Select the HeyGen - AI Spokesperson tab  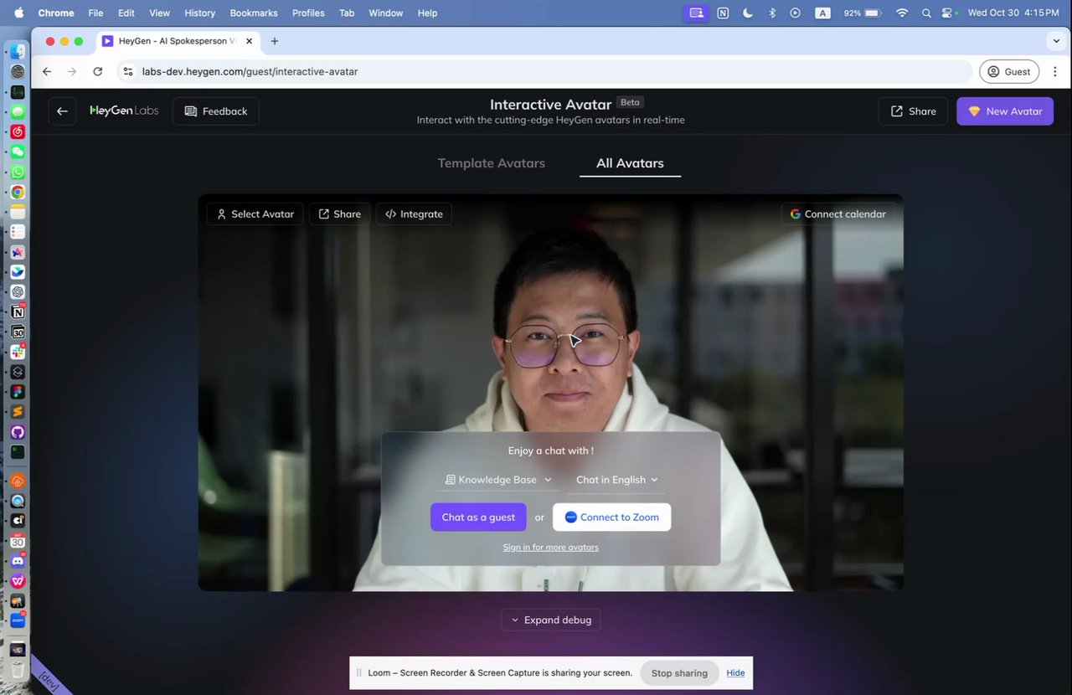pos(177,41)
